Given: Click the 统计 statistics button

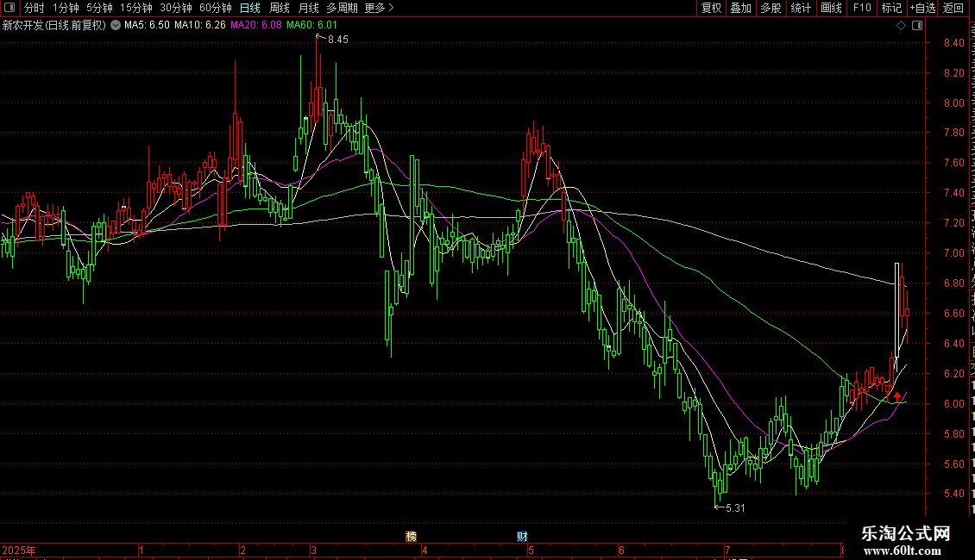Looking at the screenshot, I should point(801,8).
